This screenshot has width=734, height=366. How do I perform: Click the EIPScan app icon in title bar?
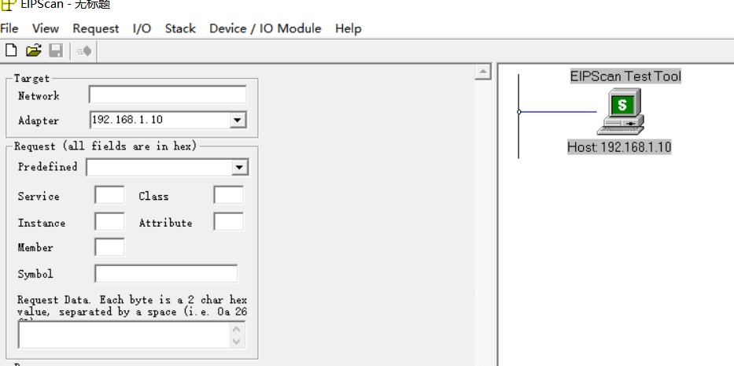[x=9, y=5]
